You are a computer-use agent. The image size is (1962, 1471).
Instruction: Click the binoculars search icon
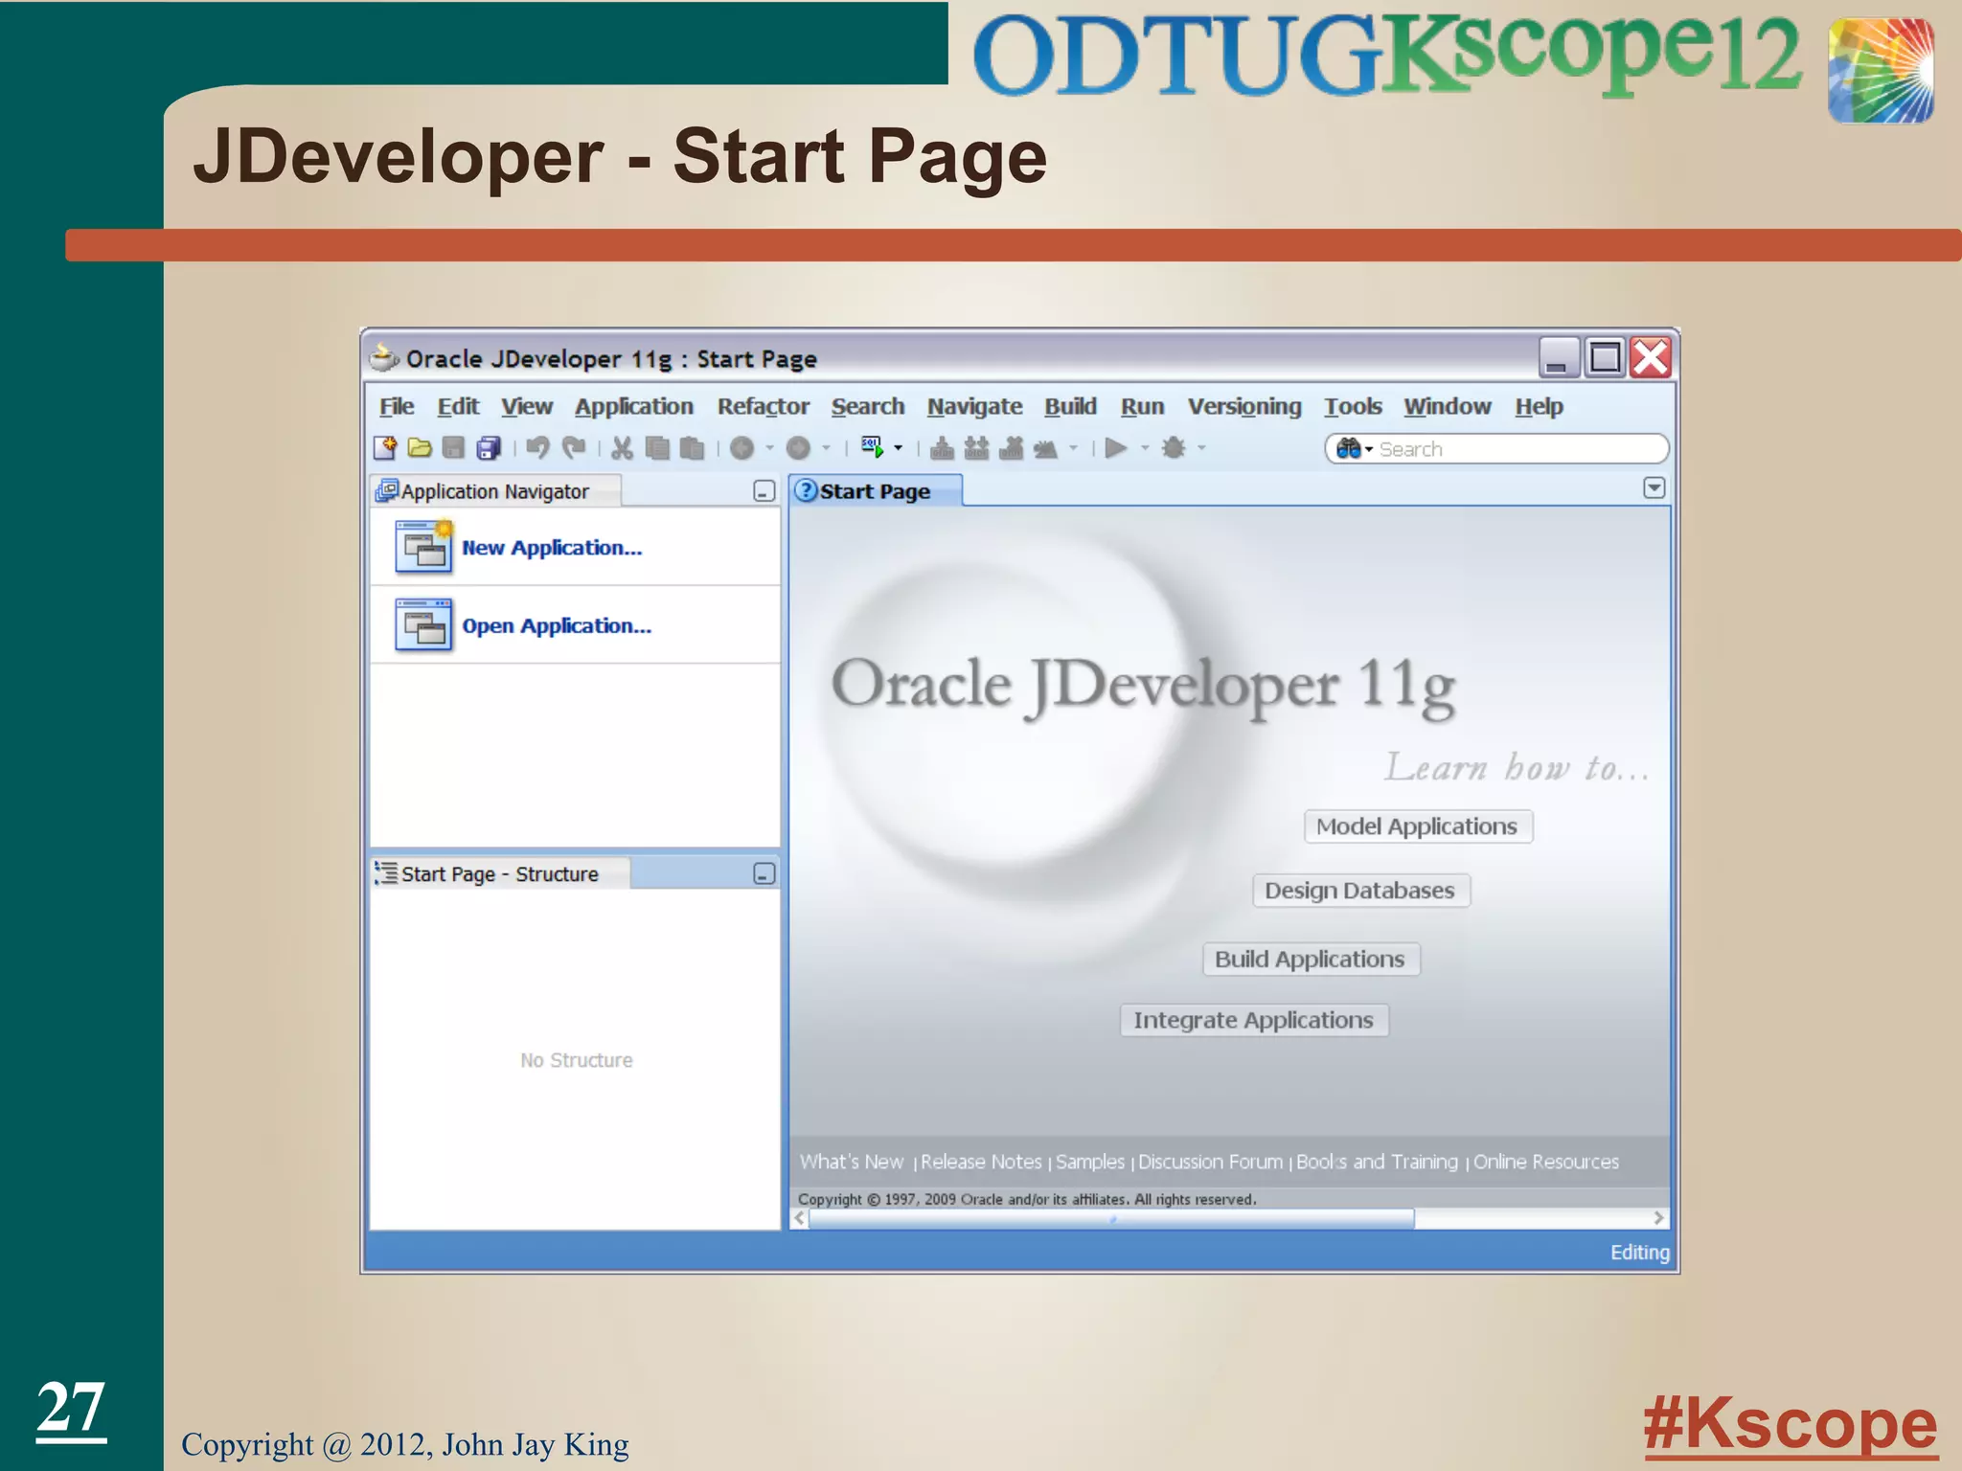coord(1348,448)
